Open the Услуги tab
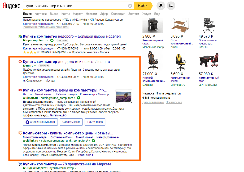244x172 pixels. tap(147, 14)
